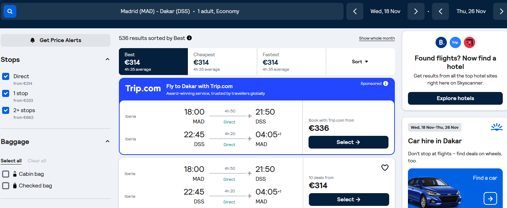Click the Explore hotels button
The width and height of the screenshot is (507, 208).
tap(455, 98)
